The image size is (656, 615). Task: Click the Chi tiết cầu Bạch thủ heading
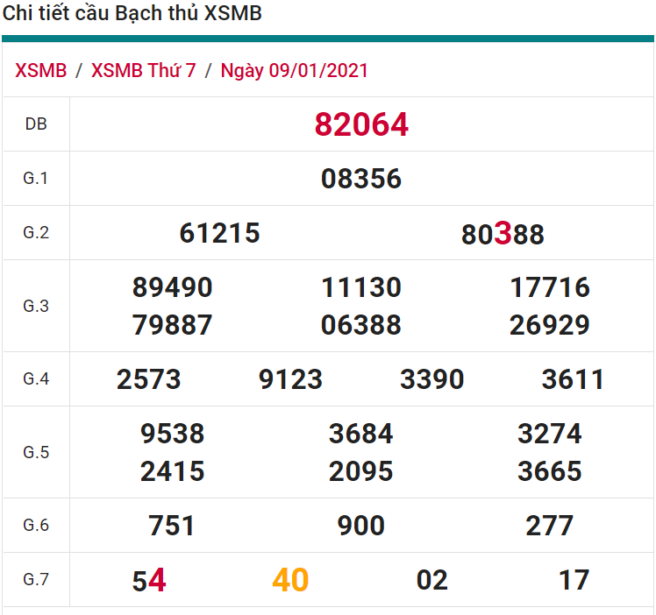[132, 14]
